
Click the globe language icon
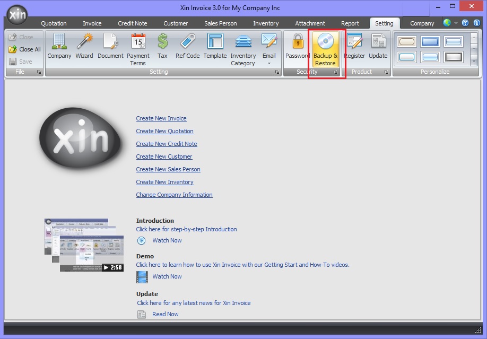click(x=447, y=23)
